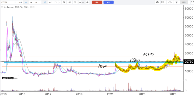The width and height of the screenshot is (194, 96).
Task: Click the event marker near late 2022
Action: point(139,64)
